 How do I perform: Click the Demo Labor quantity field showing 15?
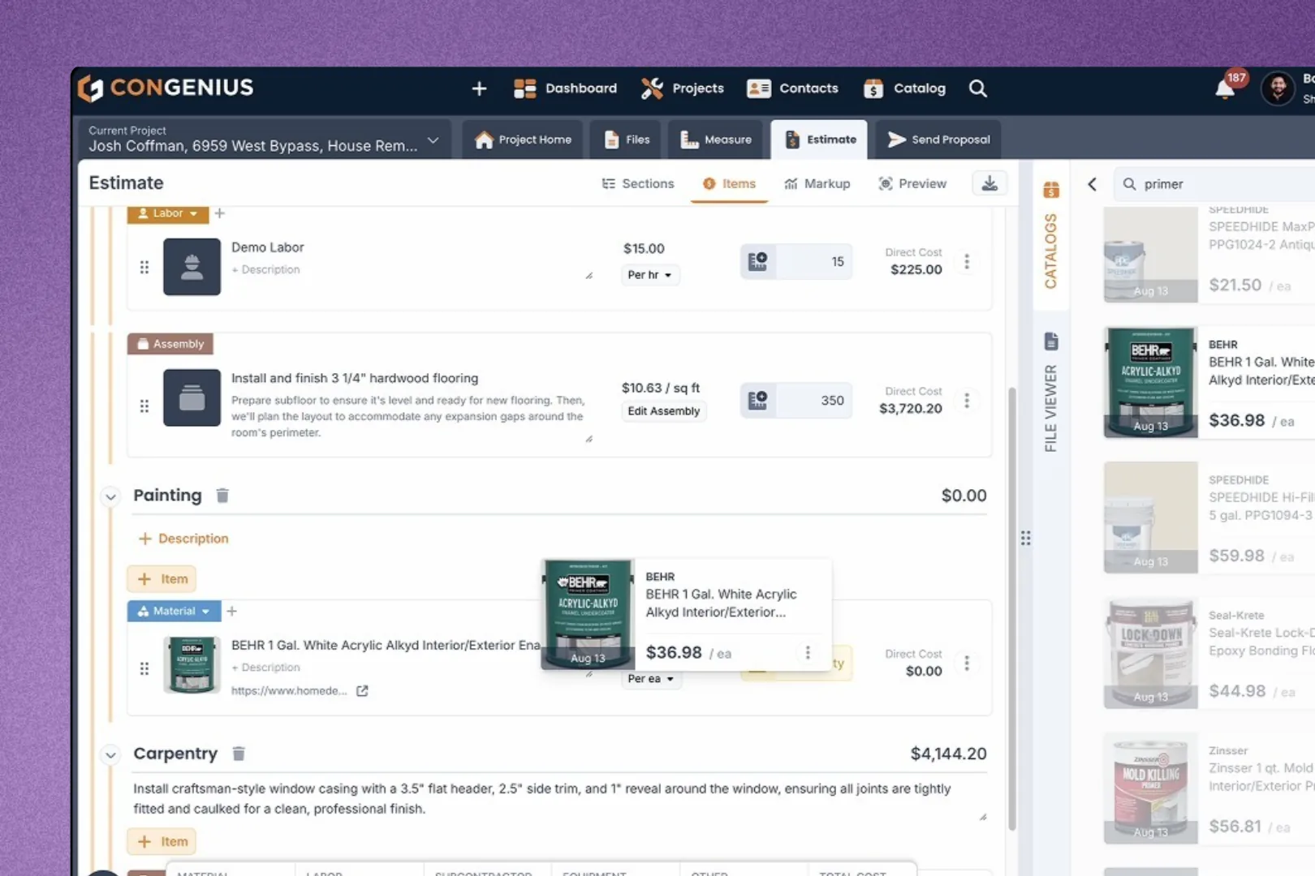pos(813,262)
